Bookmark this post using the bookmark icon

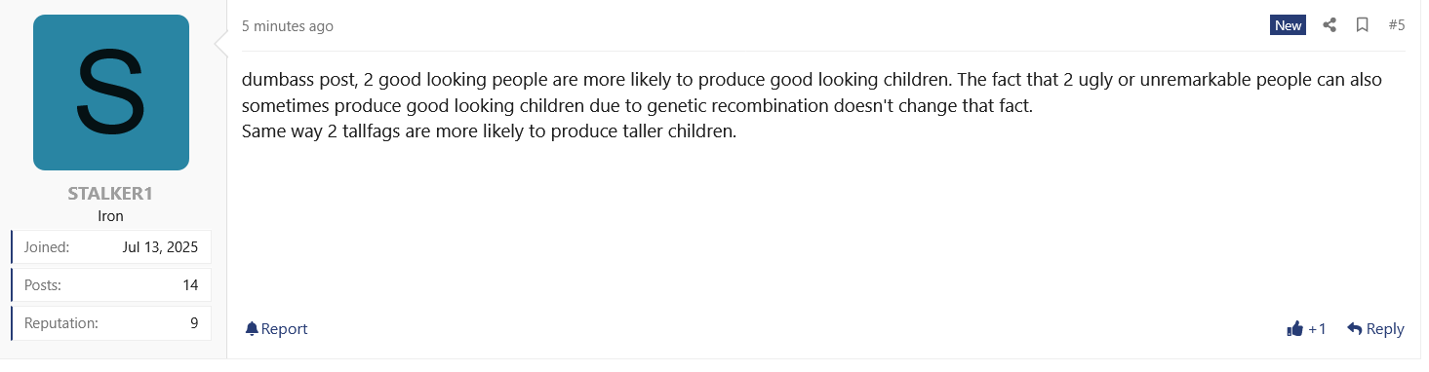(x=1363, y=25)
